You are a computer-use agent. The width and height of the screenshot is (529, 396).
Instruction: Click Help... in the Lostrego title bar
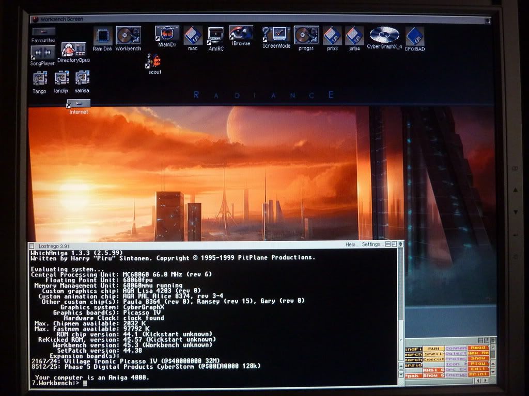[351, 244]
